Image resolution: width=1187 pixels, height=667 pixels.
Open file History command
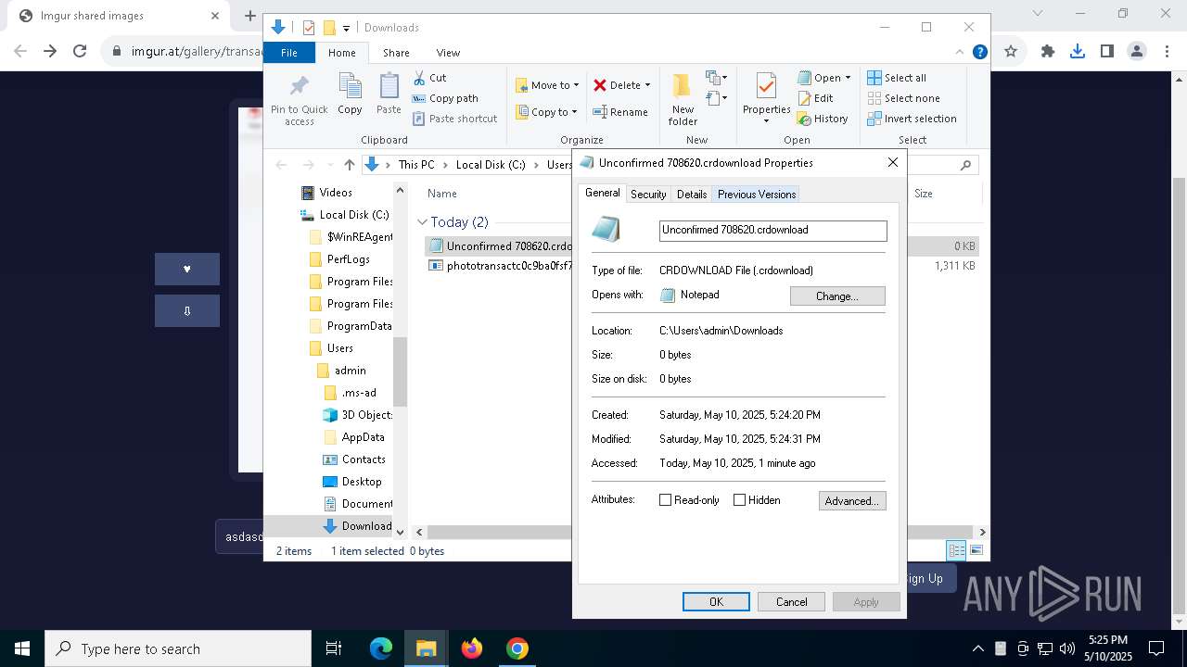coord(823,119)
